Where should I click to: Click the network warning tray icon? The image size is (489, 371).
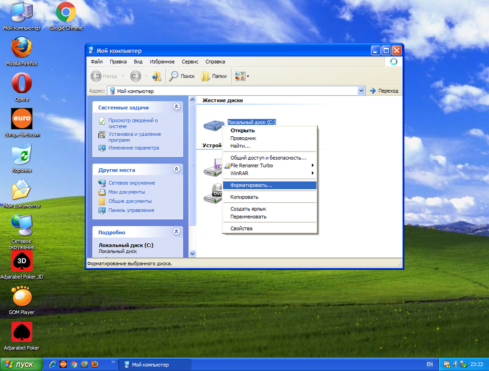tap(447, 364)
